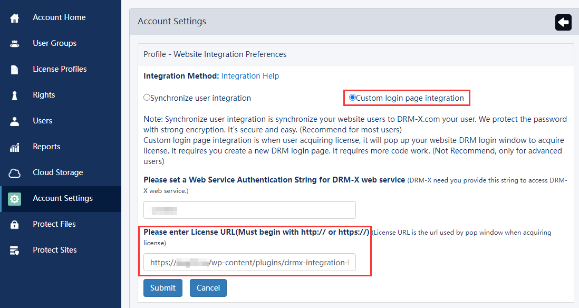Click the Cloud Storage cloud icon
The height and width of the screenshot is (308, 579).
[14, 172]
